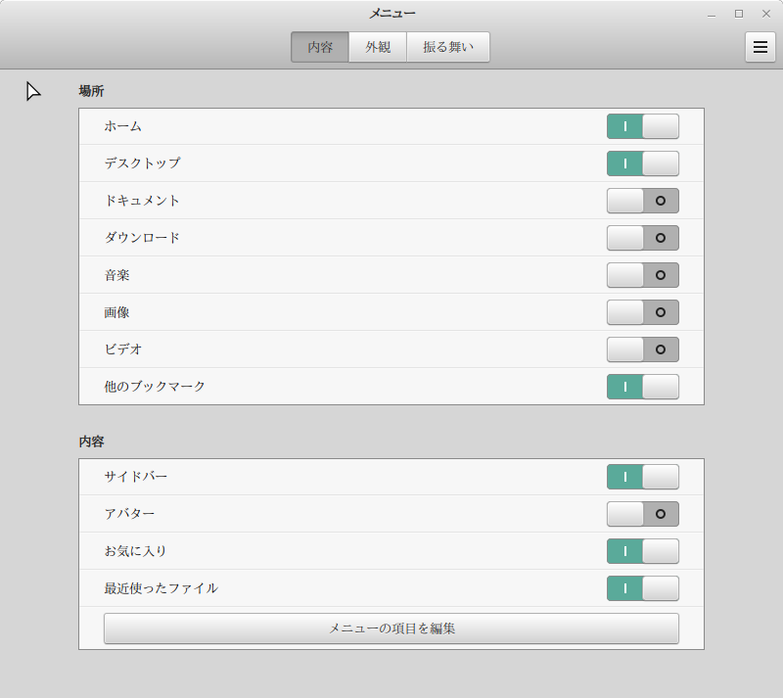
Task: Click the メニューの項目を編集 button
Action: tap(391, 628)
